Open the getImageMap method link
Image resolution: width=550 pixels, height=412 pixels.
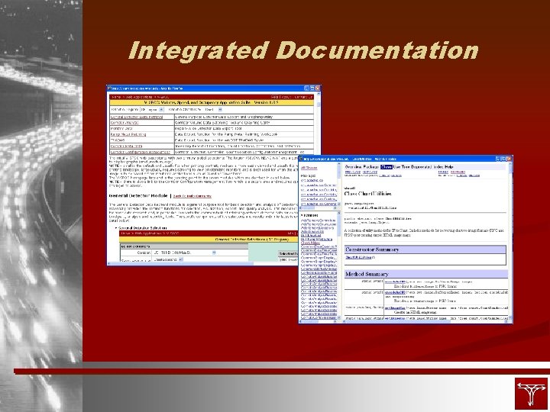tap(395, 308)
